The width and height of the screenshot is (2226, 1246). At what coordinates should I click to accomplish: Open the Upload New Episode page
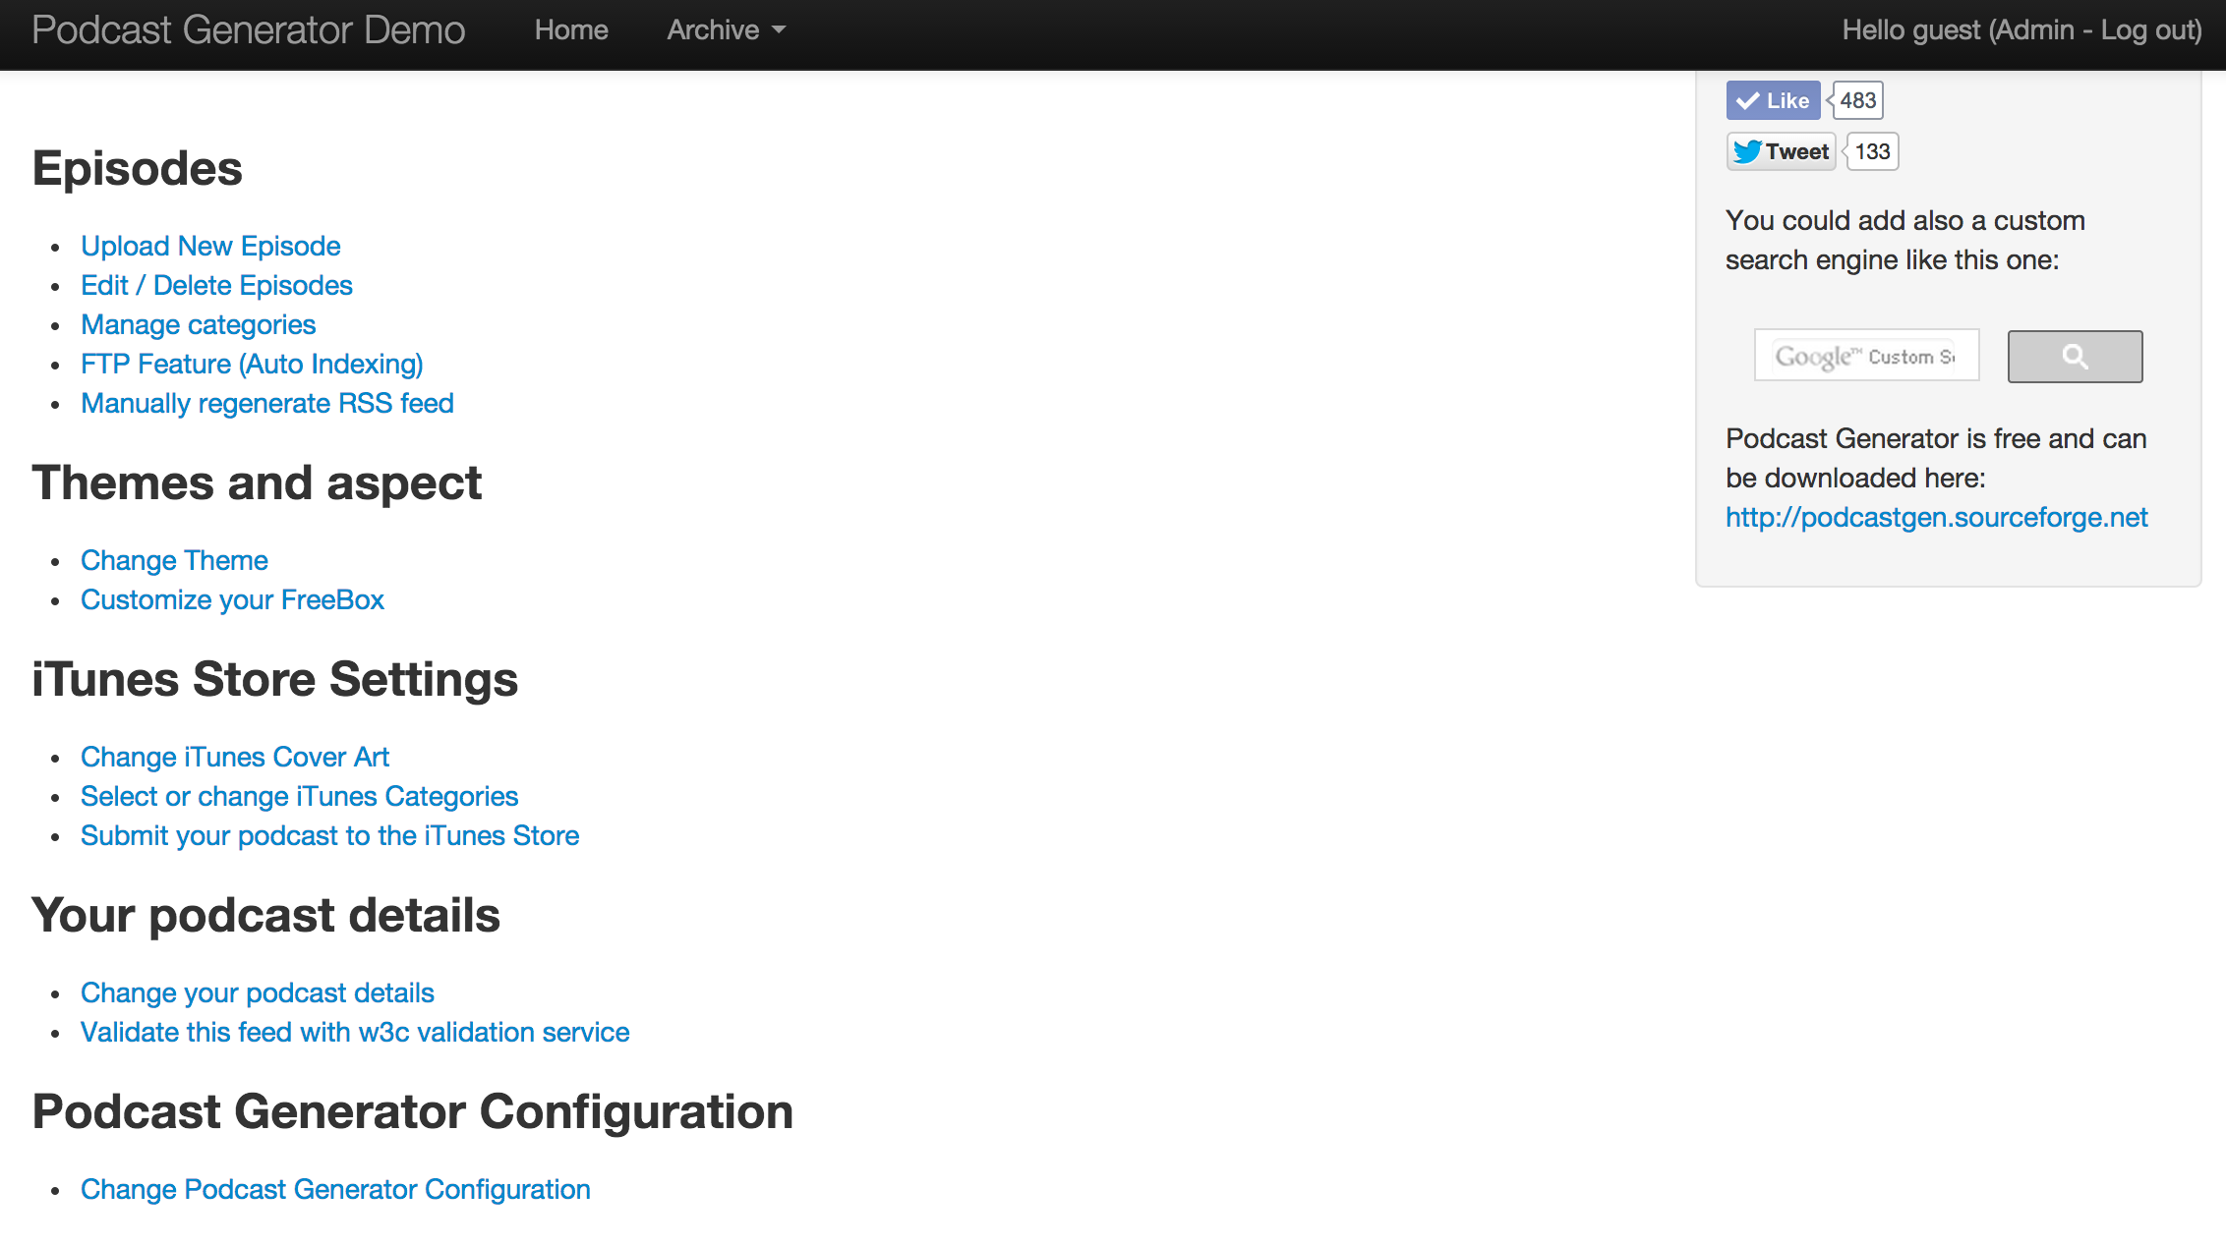point(210,246)
